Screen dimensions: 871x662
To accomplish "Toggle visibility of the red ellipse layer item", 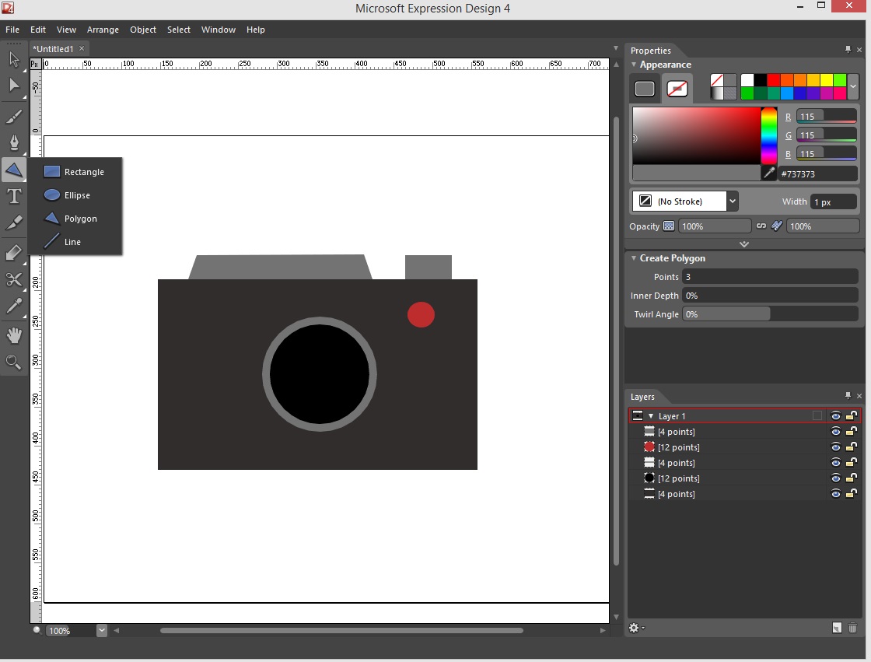I will point(836,447).
